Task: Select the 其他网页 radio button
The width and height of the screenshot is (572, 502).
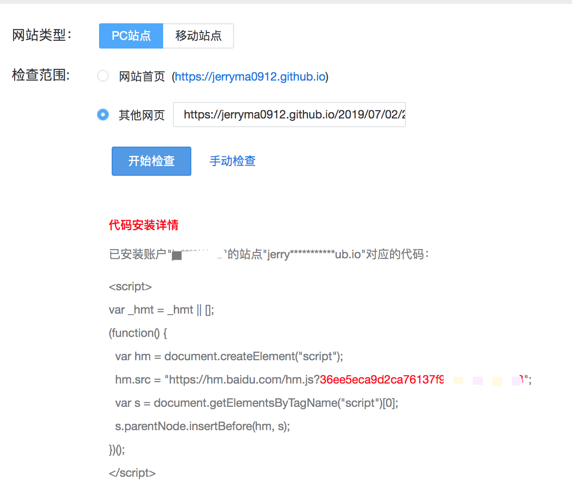Action: (x=103, y=115)
